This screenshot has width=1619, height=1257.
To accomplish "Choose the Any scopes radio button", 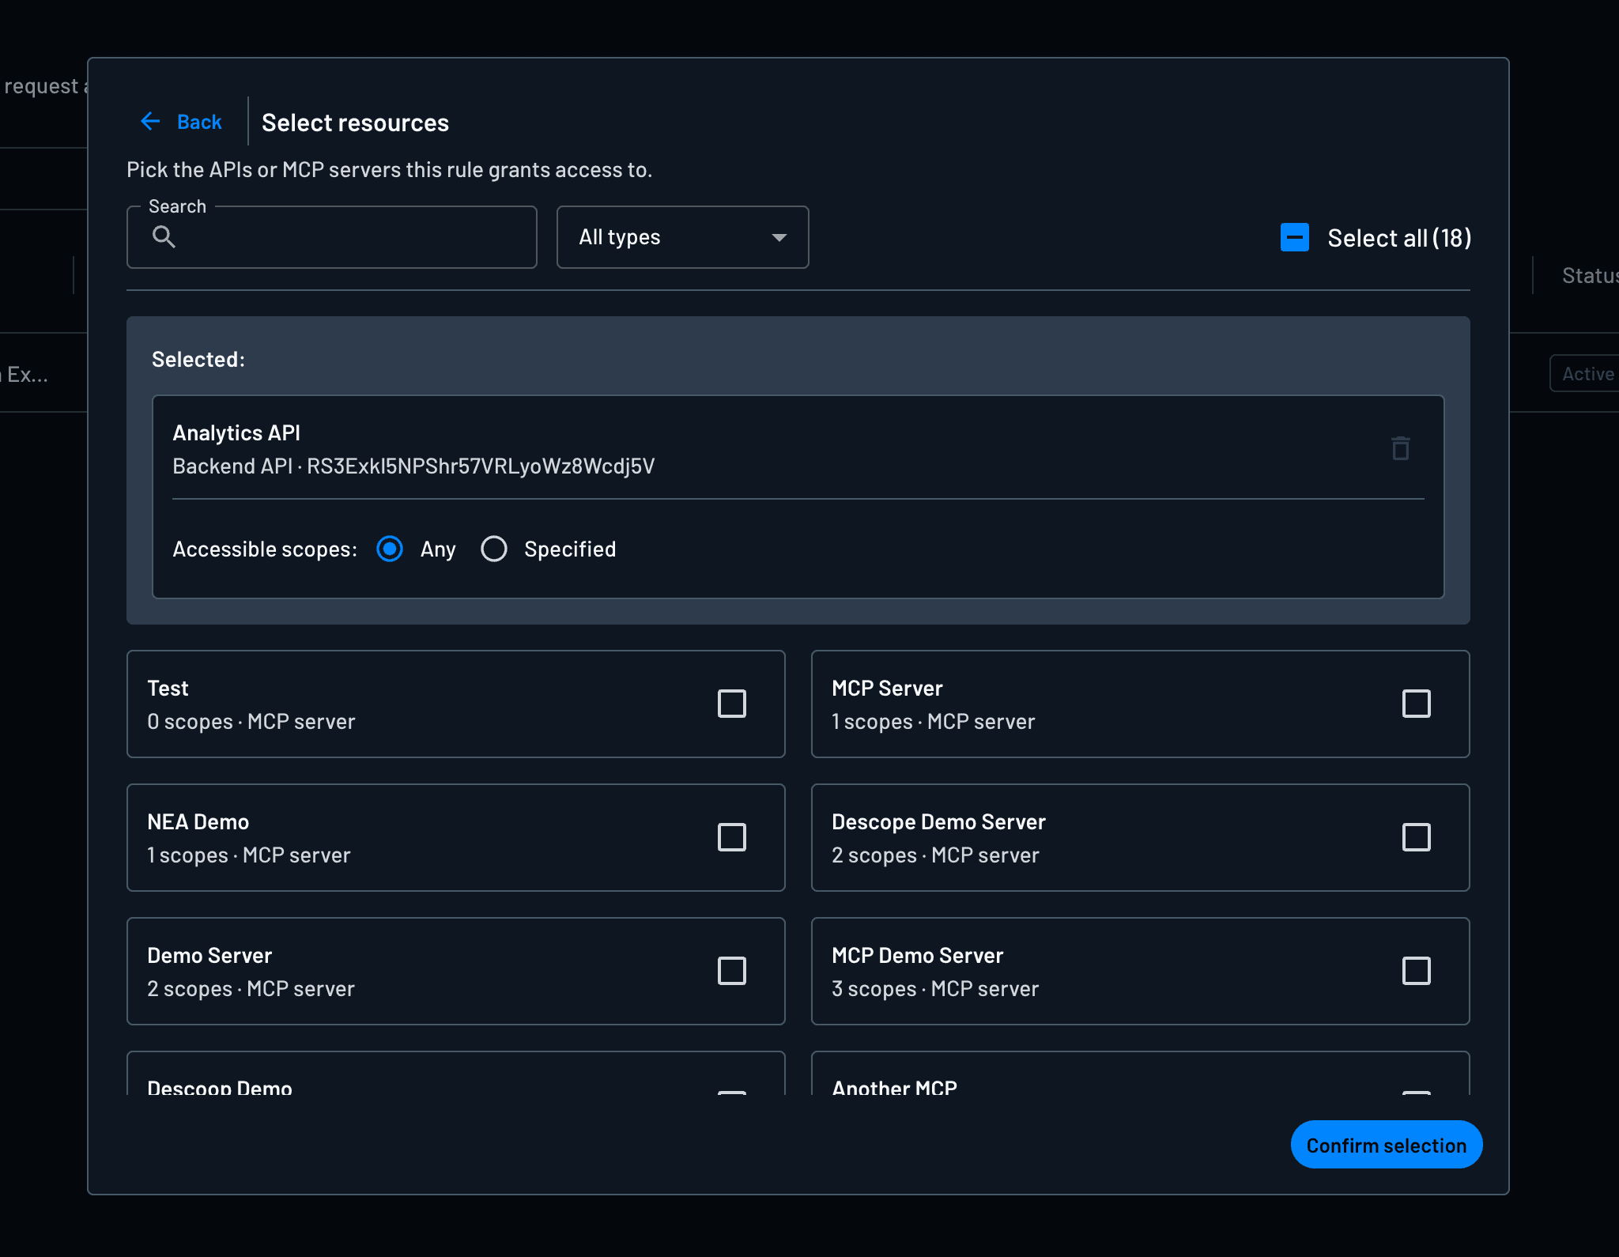I will (390, 549).
